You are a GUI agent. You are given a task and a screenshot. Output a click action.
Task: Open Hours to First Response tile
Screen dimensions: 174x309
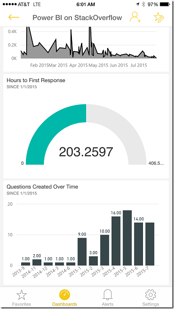86,126
